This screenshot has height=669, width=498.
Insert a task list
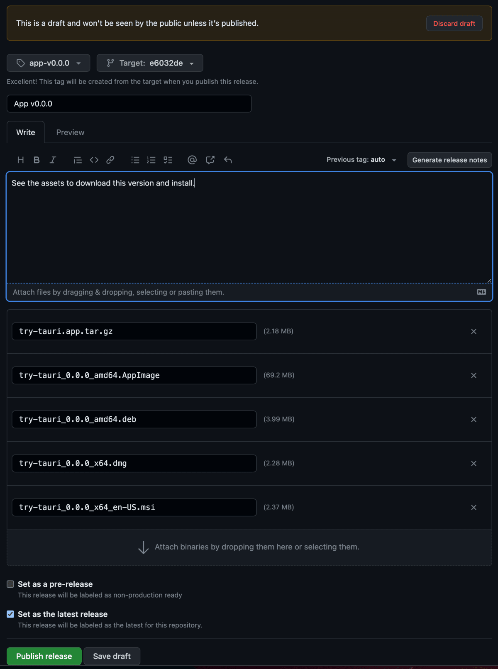[168, 160]
